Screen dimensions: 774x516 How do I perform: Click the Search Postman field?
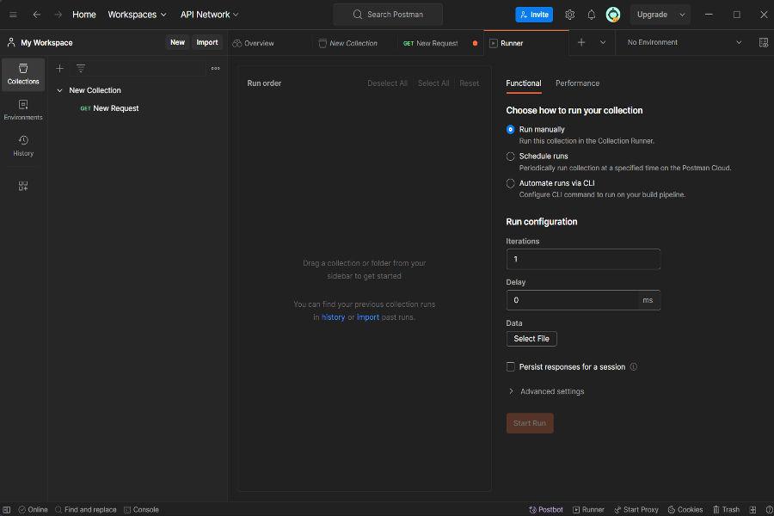[388, 15]
